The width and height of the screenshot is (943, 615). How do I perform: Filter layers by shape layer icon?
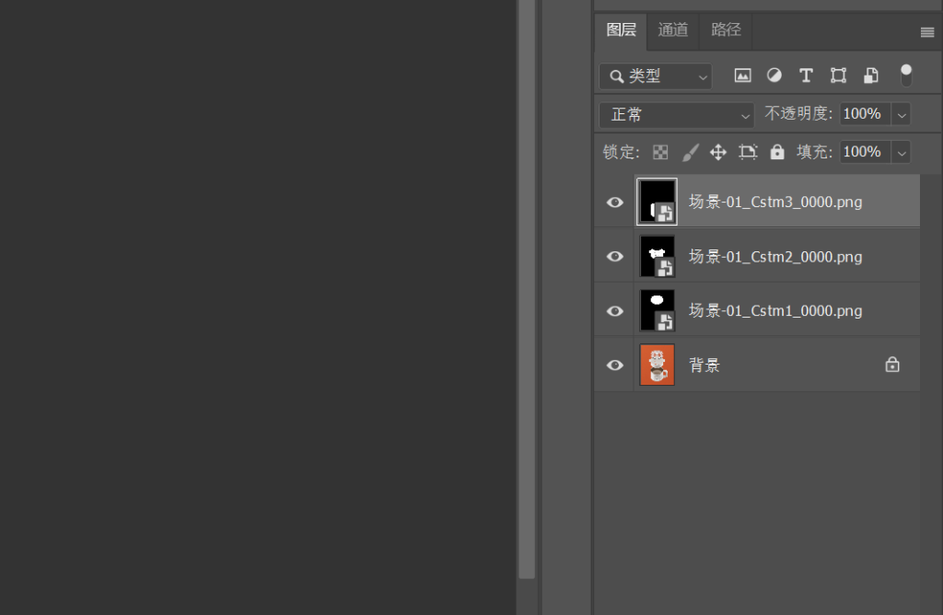pyautogui.click(x=838, y=75)
